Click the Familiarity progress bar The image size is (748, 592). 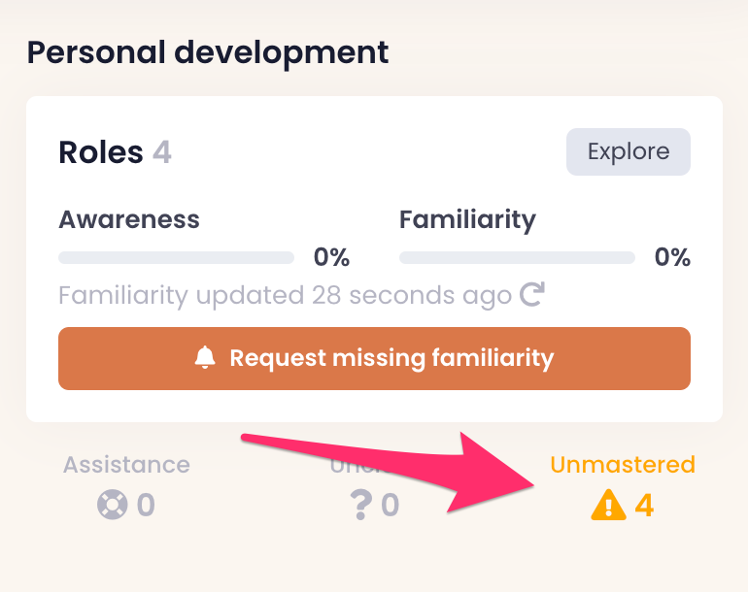coord(517,258)
